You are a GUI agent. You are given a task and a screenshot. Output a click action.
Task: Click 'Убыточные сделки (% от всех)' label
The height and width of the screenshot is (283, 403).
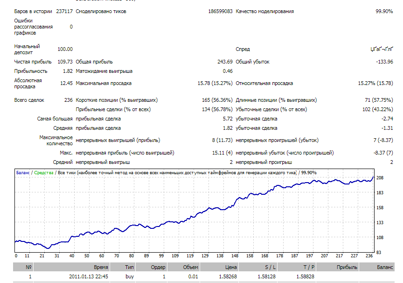coord(271,110)
